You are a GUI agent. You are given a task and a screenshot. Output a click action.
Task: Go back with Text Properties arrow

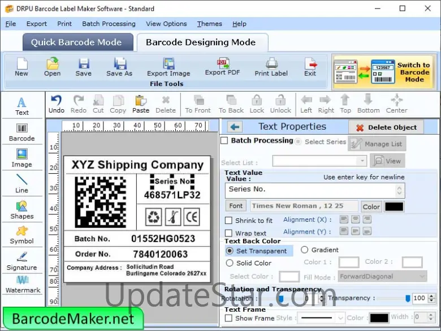(x=235, y=127)
